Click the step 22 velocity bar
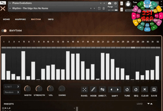 pyautogui.click(x=108, y=67)
